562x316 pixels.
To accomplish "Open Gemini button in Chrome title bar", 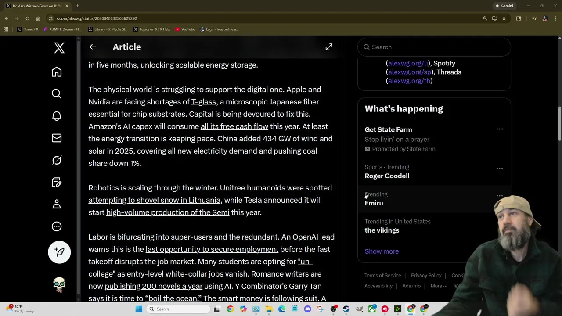I will click(504, 6).
